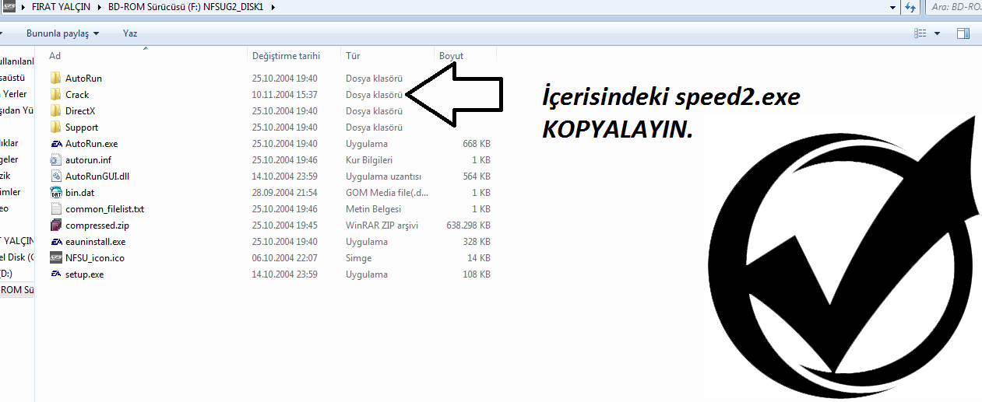Click the 'Yaz' burn toolbar button
This screenshot has width=982, height=402.
[130, 33]
